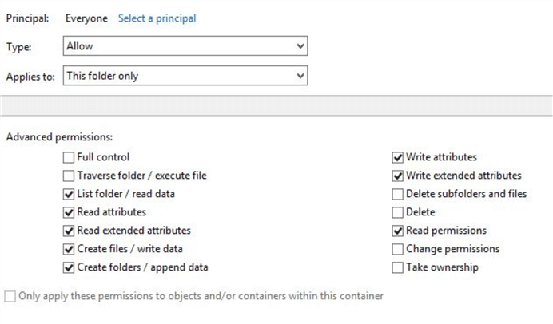
Task: Click the Everyone principal name
Action: click(x=86, y=18)
